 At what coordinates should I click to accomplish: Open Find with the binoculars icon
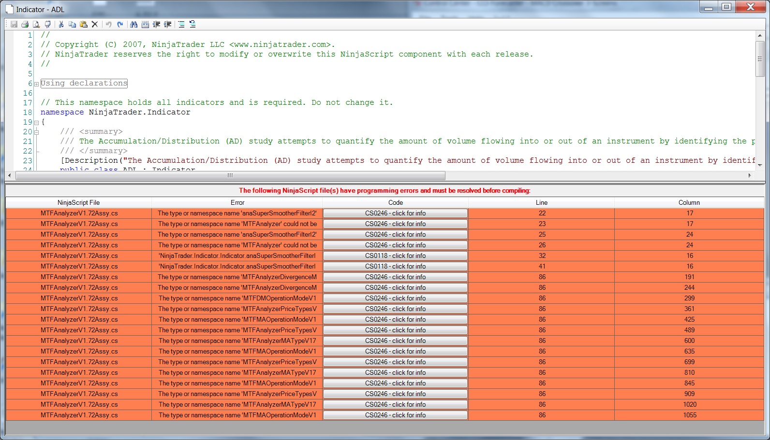pyautogui.click(x=134, y=24)
